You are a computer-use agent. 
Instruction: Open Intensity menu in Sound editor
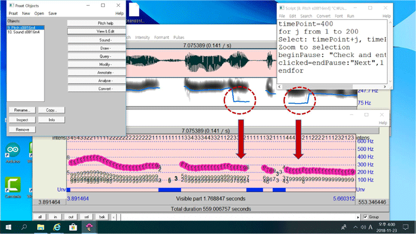click(x=142, y=38)
